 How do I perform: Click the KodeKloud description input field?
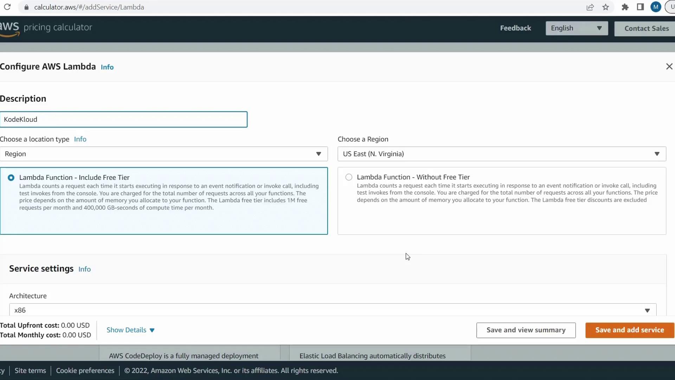pos(124,120)
